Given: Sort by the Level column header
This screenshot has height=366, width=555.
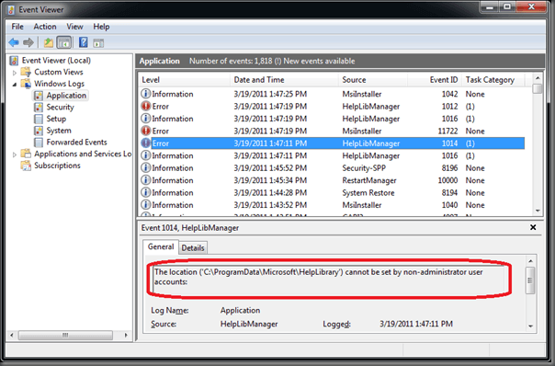Looking at the screenshot, I should (184, 80).
